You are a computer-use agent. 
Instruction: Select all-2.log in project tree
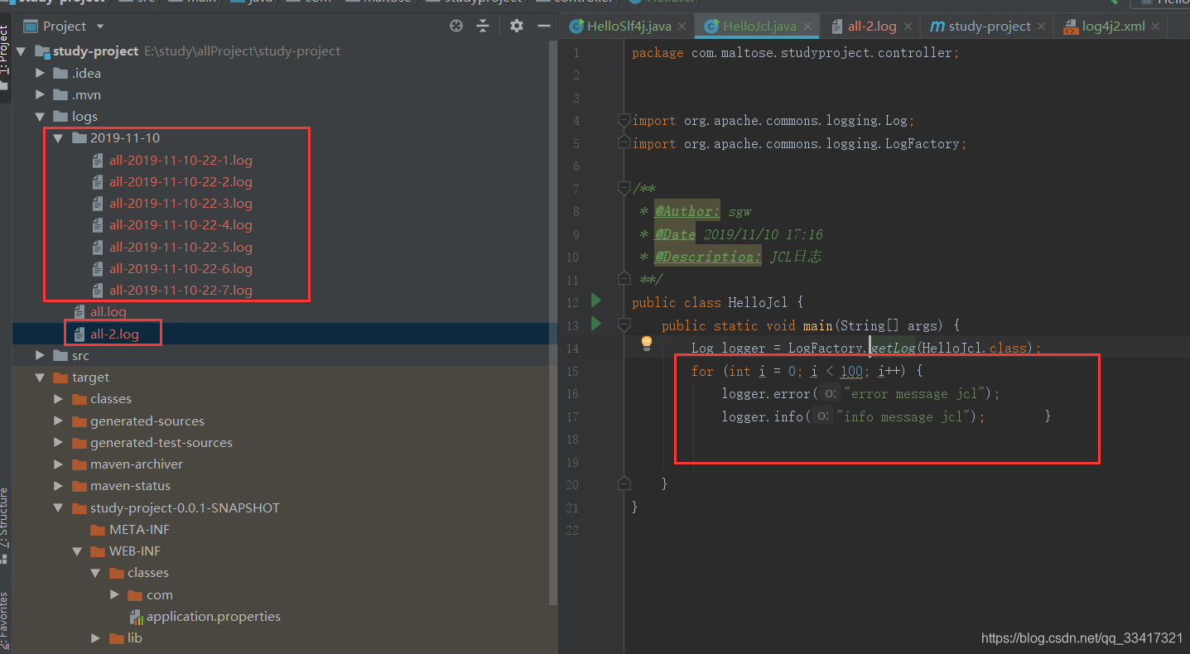tap(114, 334)
